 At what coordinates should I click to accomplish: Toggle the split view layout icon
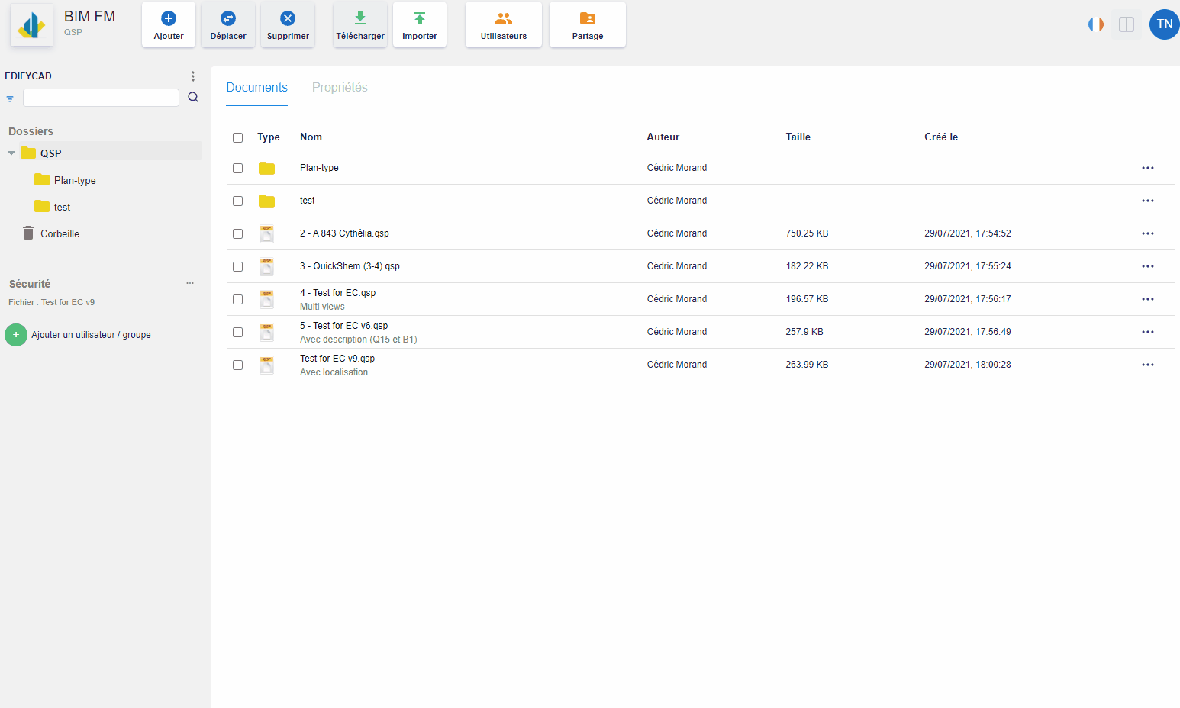click(1127, 24)
